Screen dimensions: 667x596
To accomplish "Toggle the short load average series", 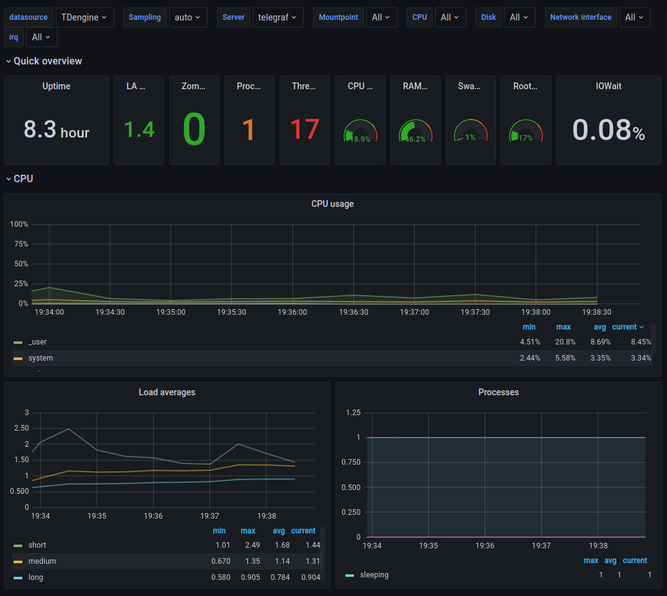I will pos(37,545).
